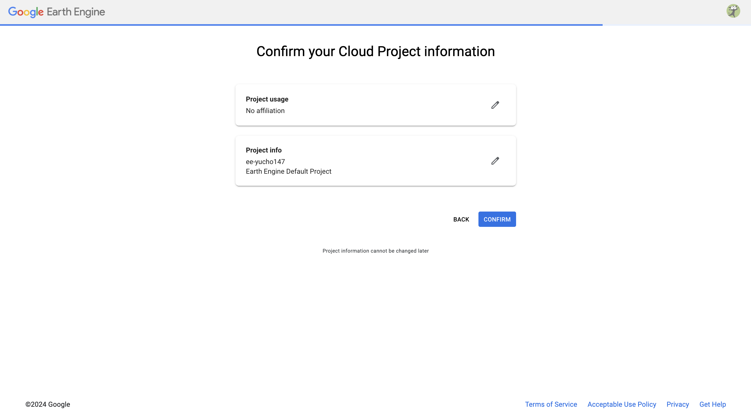
Task: Click the No affiliation text
Action: (265, 111)
